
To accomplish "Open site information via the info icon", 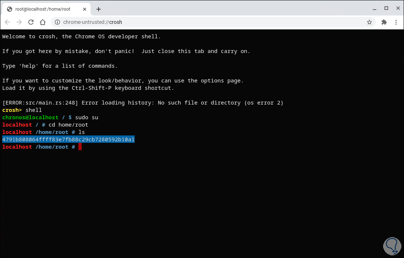I will tap(58, 22).
